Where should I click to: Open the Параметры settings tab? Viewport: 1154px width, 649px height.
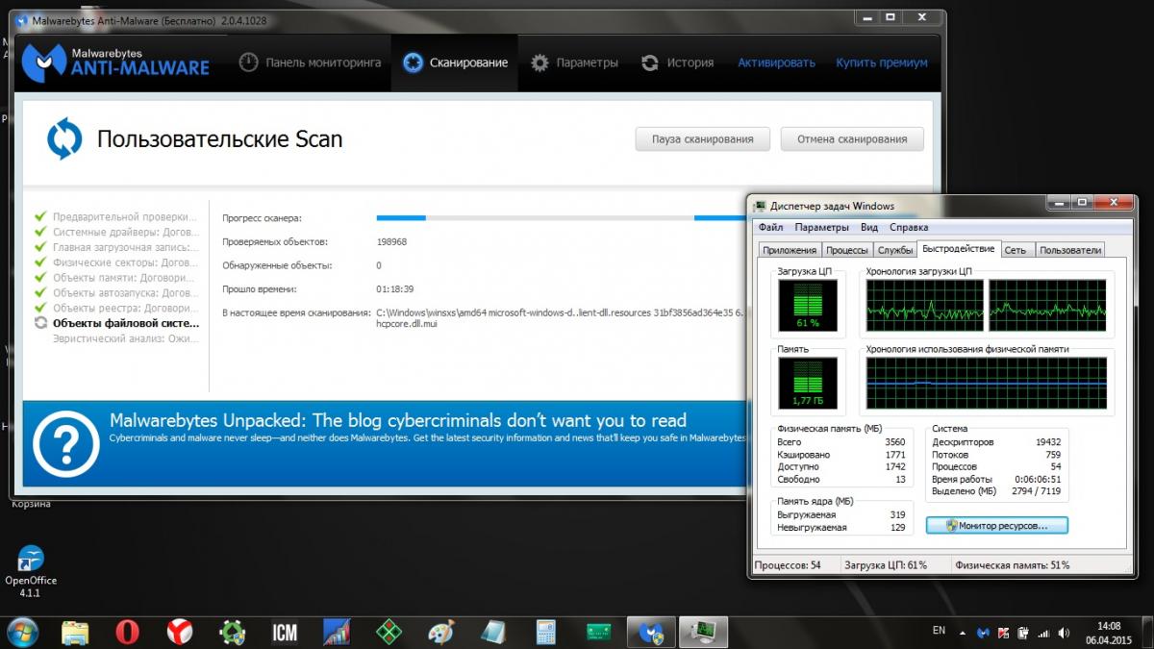click(x=574, y=62)
